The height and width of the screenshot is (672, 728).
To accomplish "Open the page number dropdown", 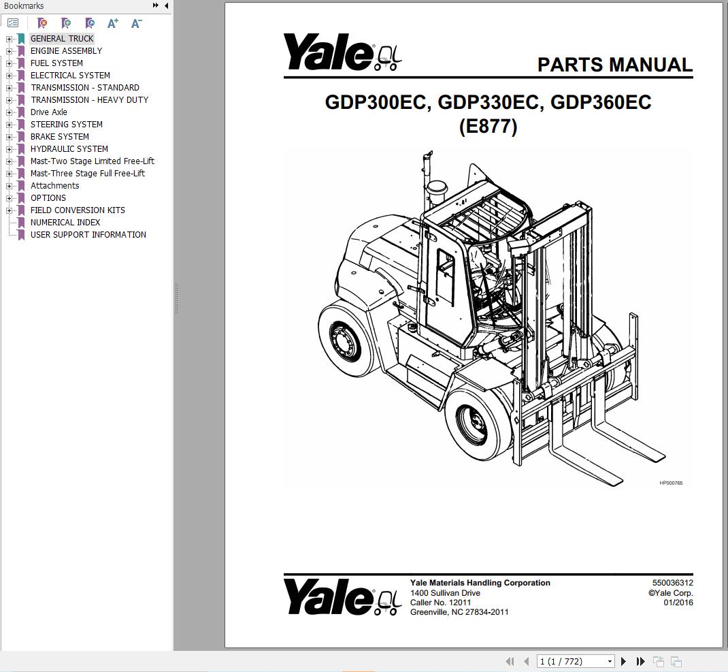I will [x=610, y=661].
